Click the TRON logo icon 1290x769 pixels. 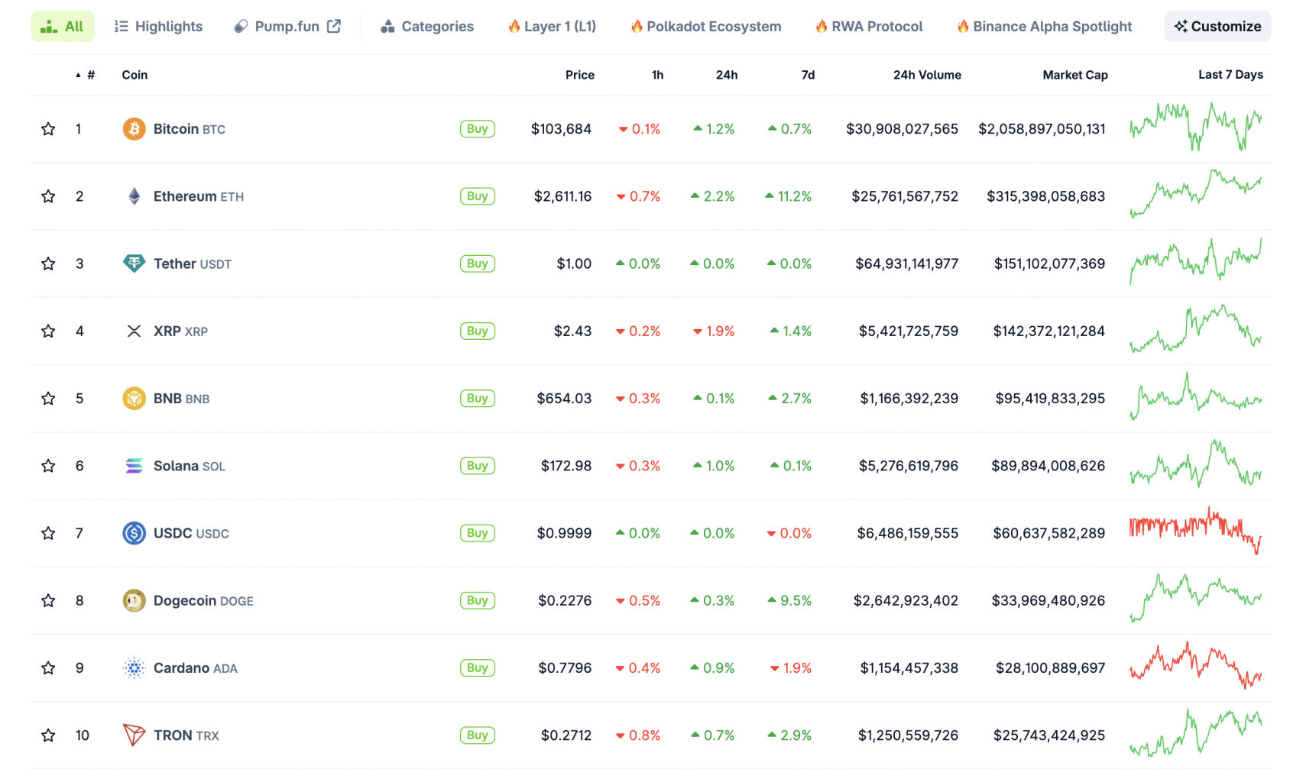tap(134, 735)
